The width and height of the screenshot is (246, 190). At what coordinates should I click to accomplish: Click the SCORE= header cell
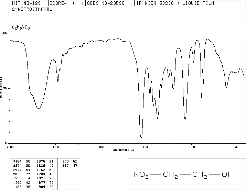67,3
